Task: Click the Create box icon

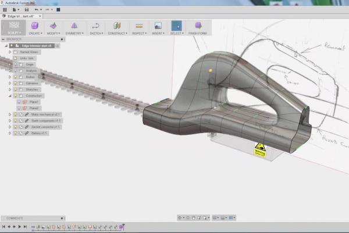Action: 35,26
